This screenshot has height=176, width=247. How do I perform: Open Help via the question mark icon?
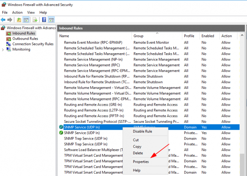pyautogui.click(x=44, y=20)
